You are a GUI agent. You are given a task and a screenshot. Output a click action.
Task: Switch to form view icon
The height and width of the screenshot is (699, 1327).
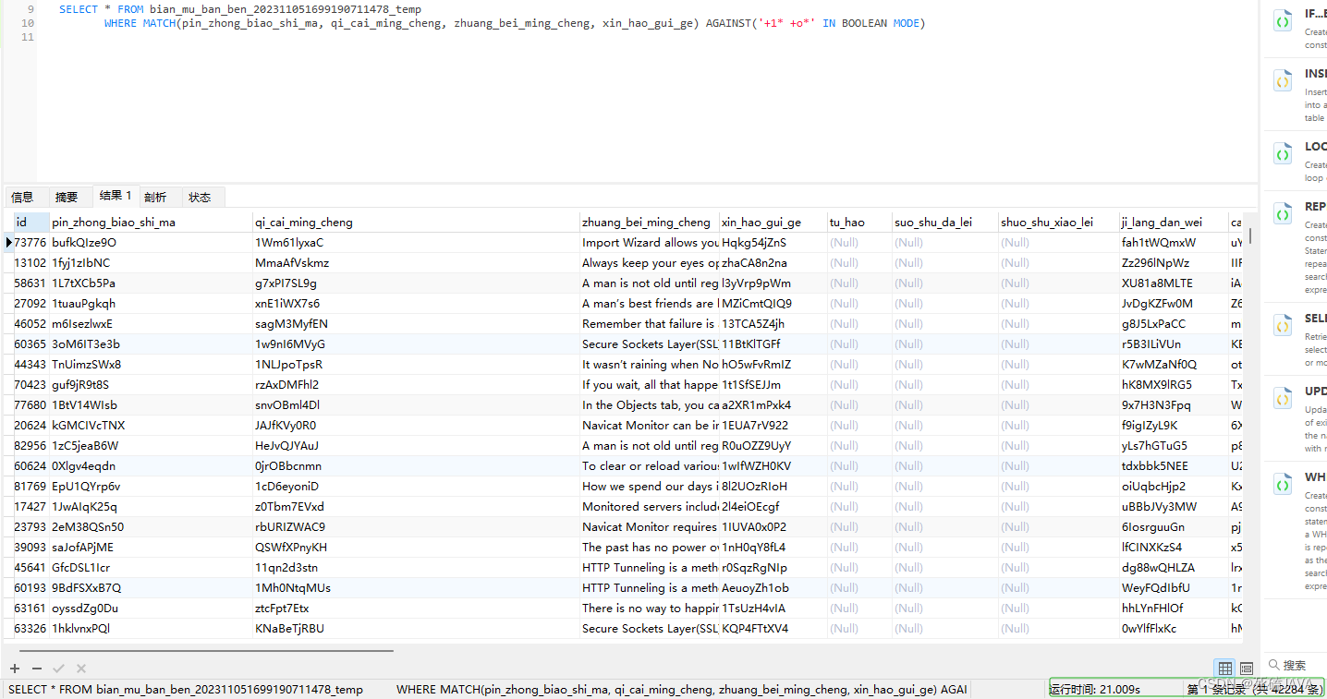tap(1246, 669)
